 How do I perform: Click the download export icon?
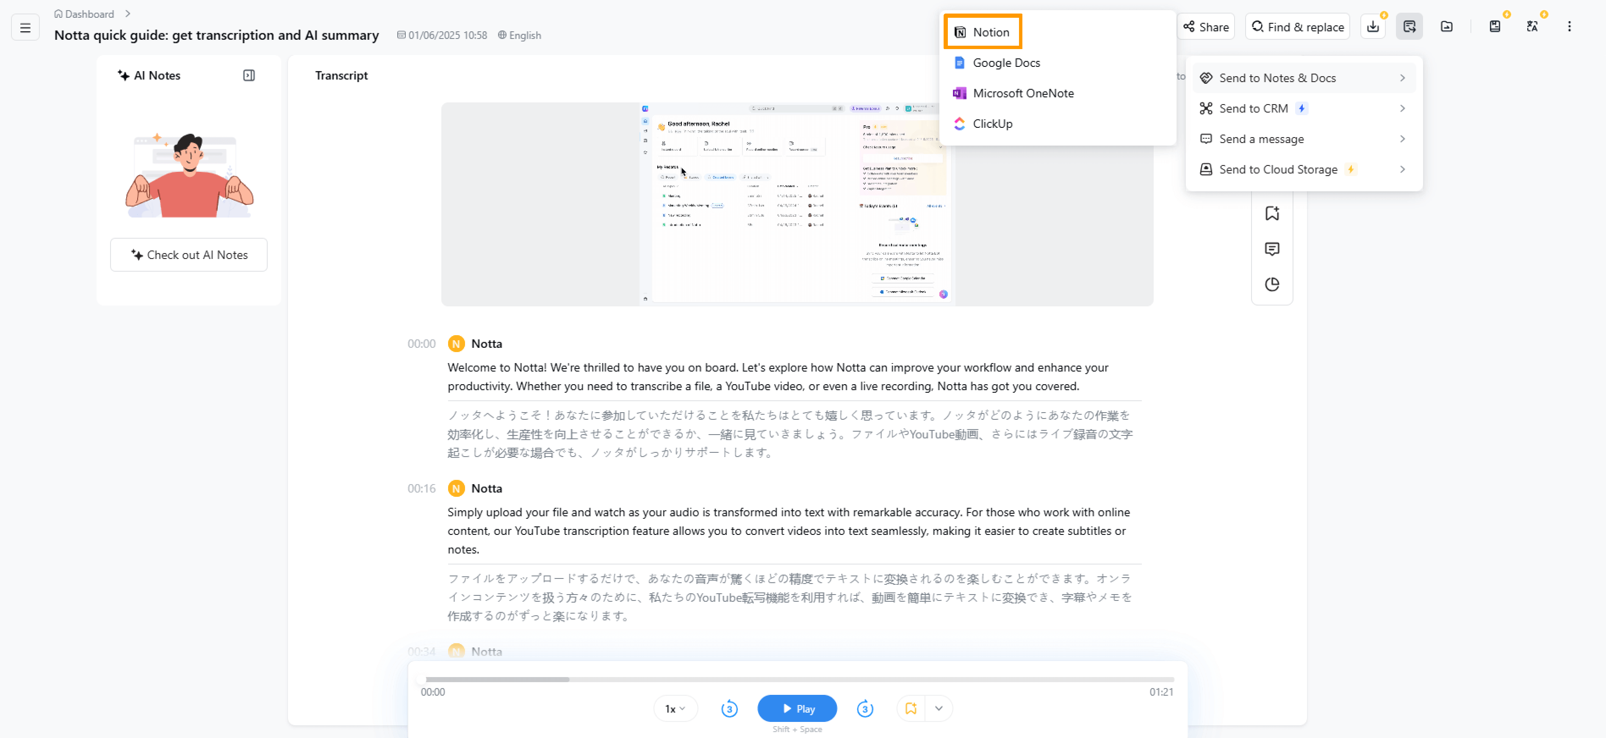click(1373, 27)
